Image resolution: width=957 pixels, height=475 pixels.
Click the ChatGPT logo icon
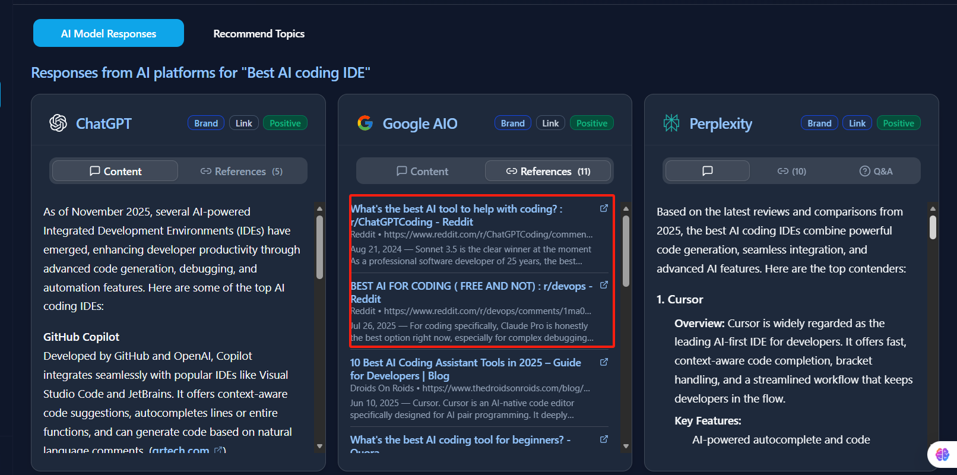pyautogui.click(x=58, y=123)
